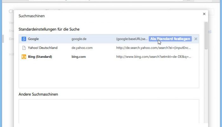
Task: Click the de.yahoo.com keyword
Action: point(82,48)
